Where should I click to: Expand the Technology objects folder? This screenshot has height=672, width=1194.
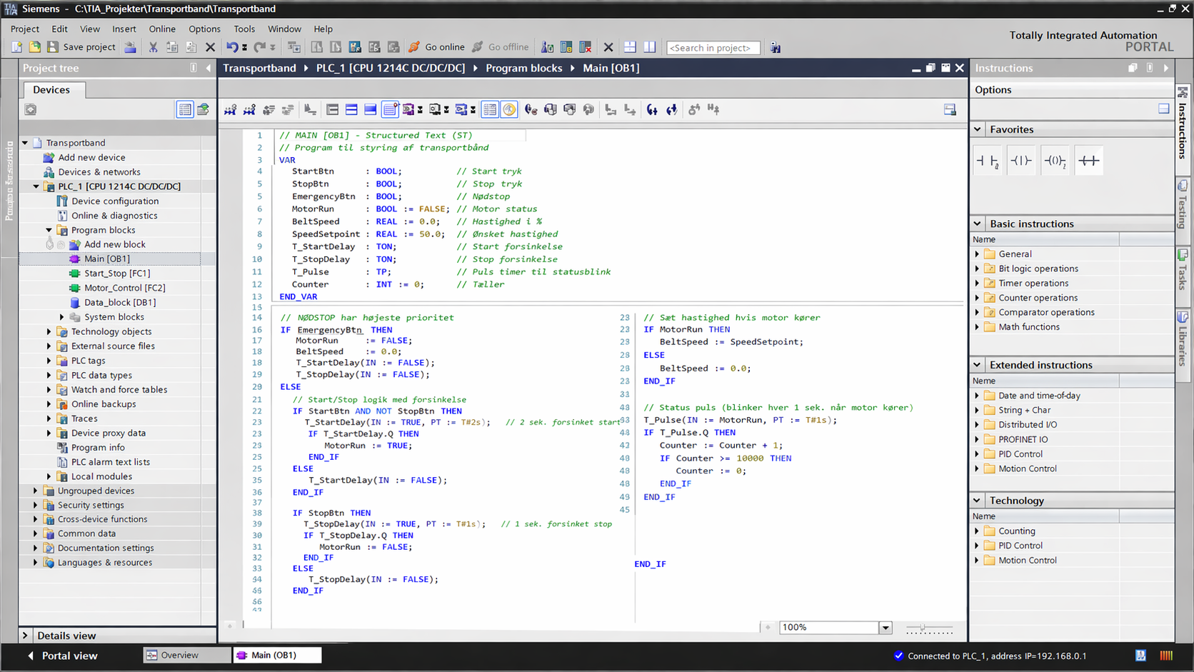pyautogui.click(x=49, y=331)
